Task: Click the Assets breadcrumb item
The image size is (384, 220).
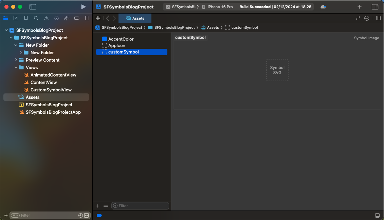Action: (x=210, y=28)
